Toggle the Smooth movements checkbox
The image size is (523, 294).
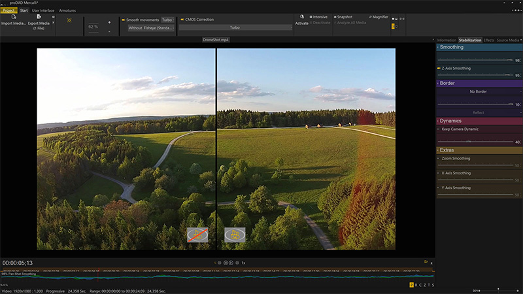(x=123, y=20)
